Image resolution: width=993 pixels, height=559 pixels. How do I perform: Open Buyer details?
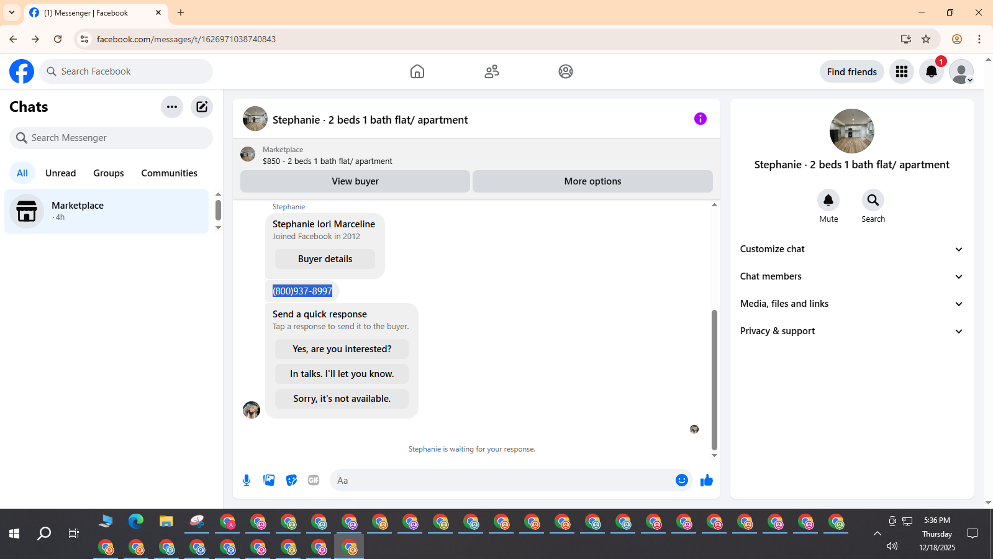325,259
